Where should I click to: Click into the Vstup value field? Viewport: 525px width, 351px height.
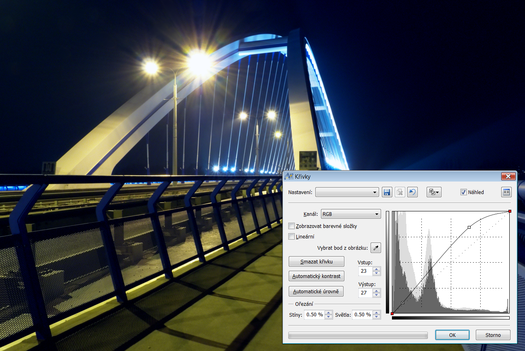[365, 271]
